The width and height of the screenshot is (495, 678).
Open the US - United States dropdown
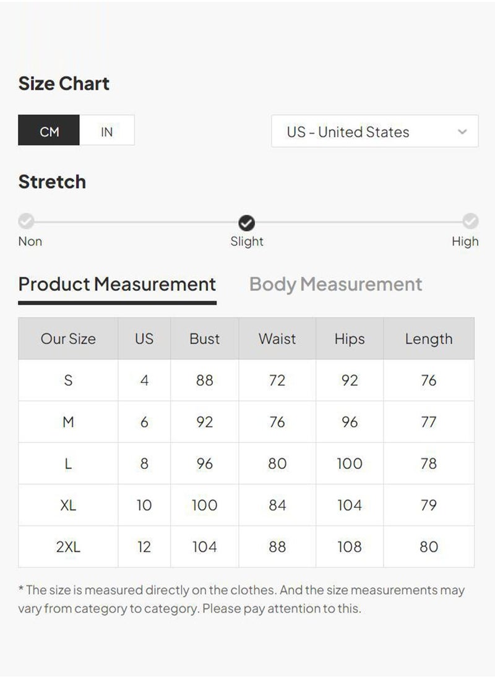coord(375,131)
